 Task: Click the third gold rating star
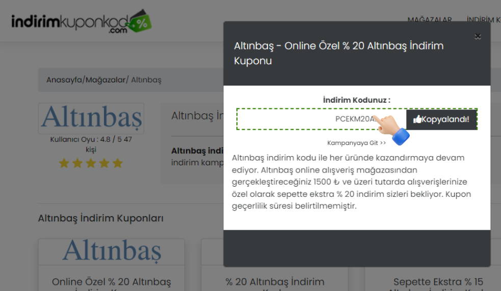click(x=91, y=163)
